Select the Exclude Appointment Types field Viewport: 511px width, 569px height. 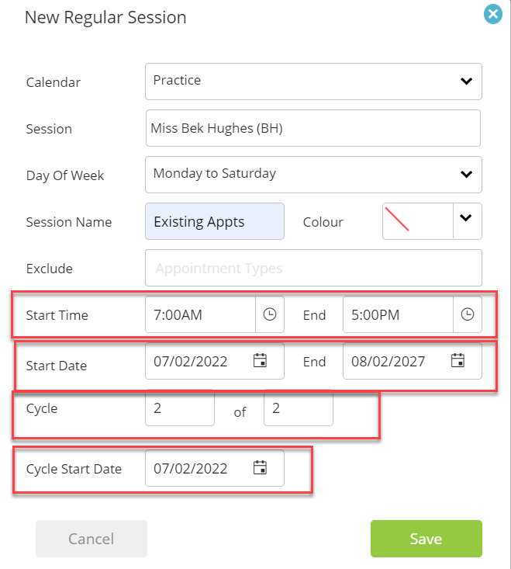tap(313, 268)
